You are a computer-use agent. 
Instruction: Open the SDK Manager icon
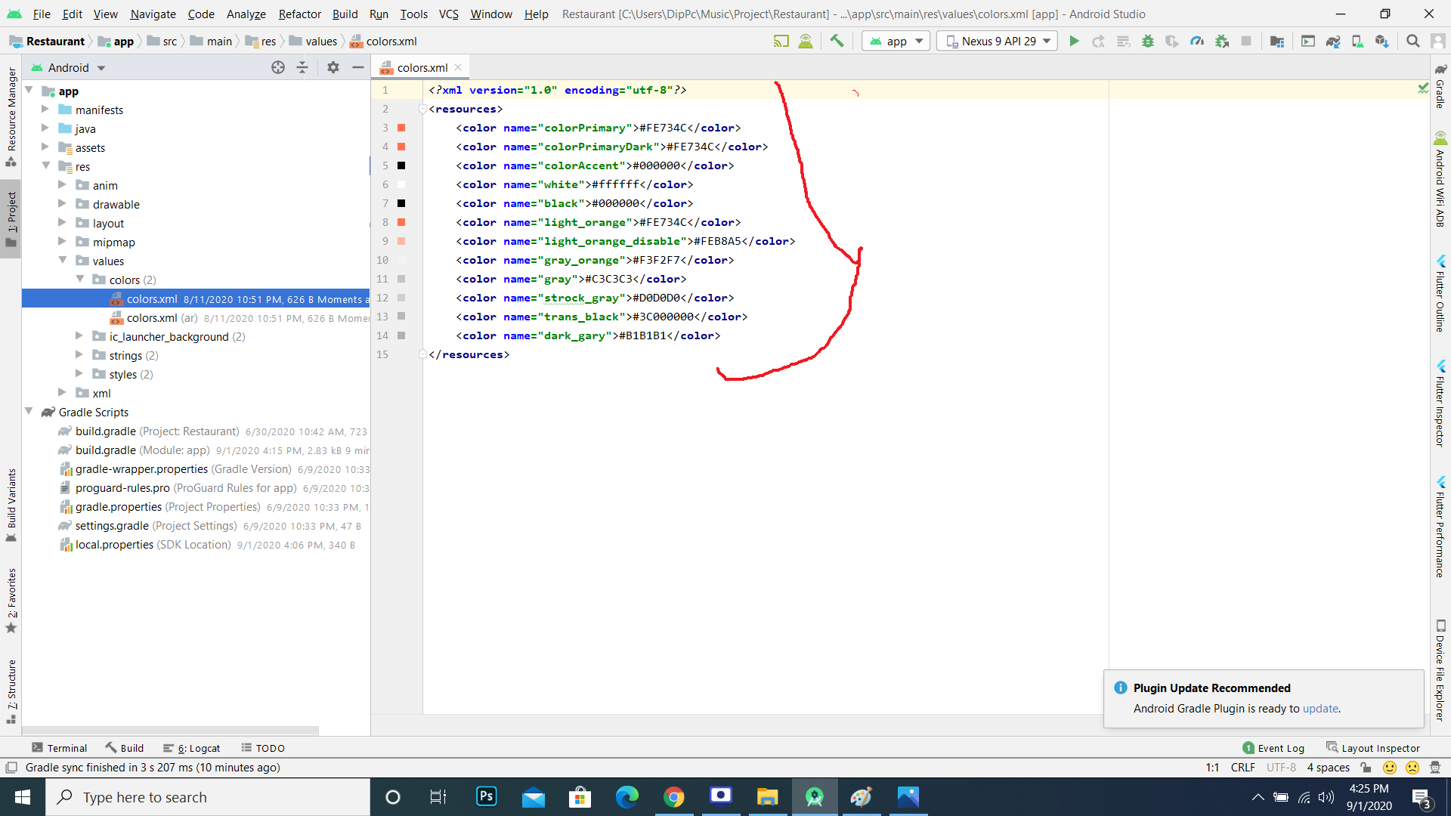1381,42
